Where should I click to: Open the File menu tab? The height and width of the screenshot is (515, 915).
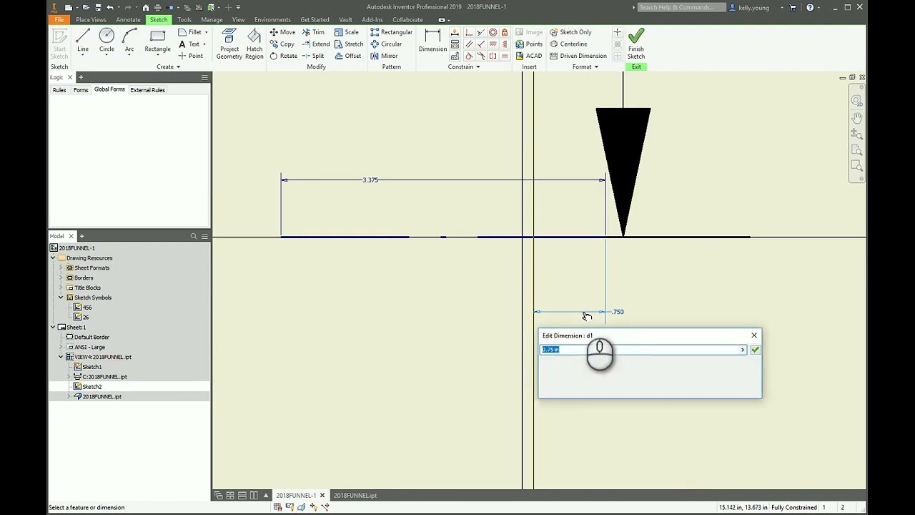coord(59,20)
